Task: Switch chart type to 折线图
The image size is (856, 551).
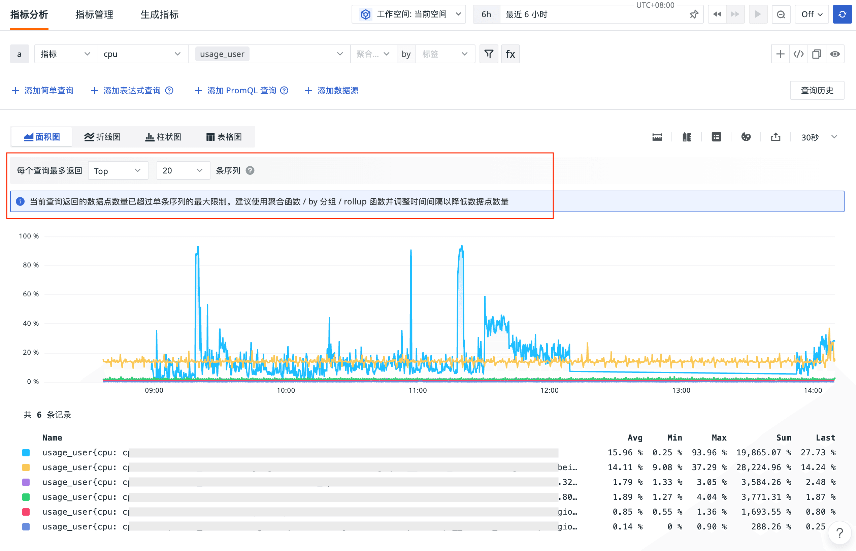Action: pos(102,137)
